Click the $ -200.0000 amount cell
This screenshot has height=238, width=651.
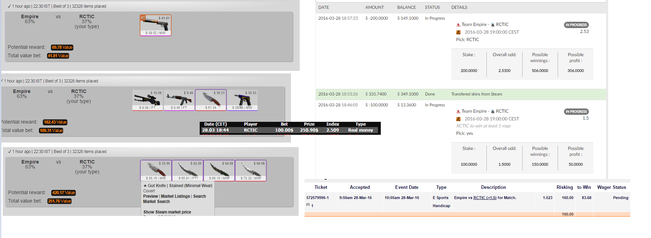(377, 18)
